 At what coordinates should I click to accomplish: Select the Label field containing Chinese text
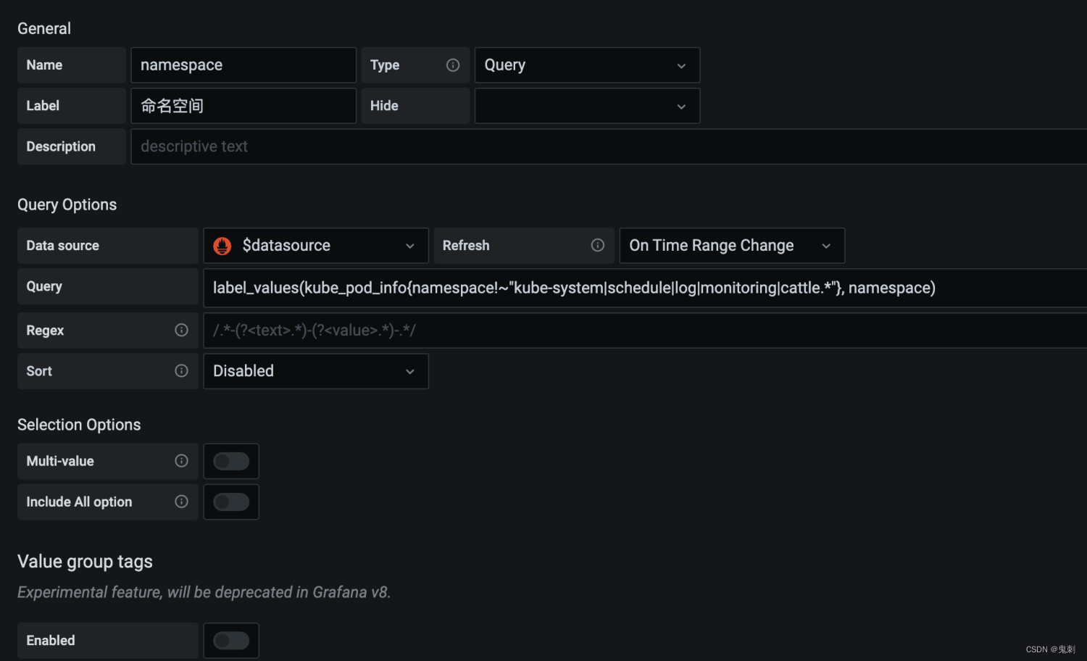[243, 106]
